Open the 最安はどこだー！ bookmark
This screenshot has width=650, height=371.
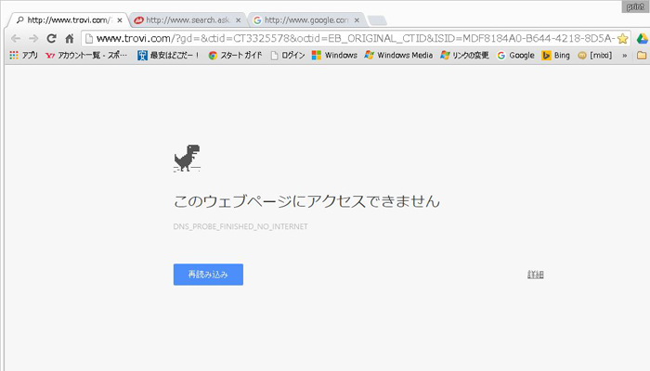coord(168,55)
